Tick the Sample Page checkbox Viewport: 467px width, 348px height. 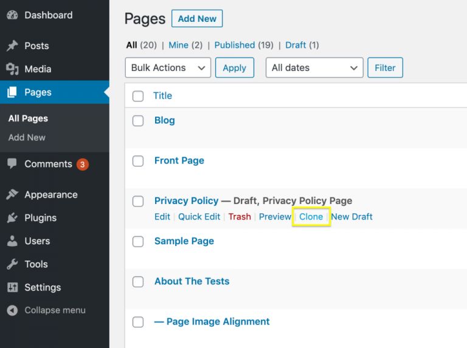[x=138, y=241]
